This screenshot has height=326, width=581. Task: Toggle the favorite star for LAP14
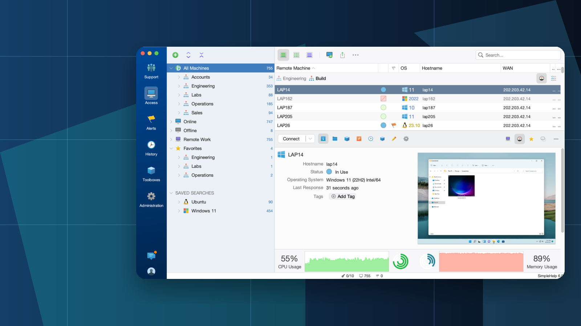tap(531, 139)
